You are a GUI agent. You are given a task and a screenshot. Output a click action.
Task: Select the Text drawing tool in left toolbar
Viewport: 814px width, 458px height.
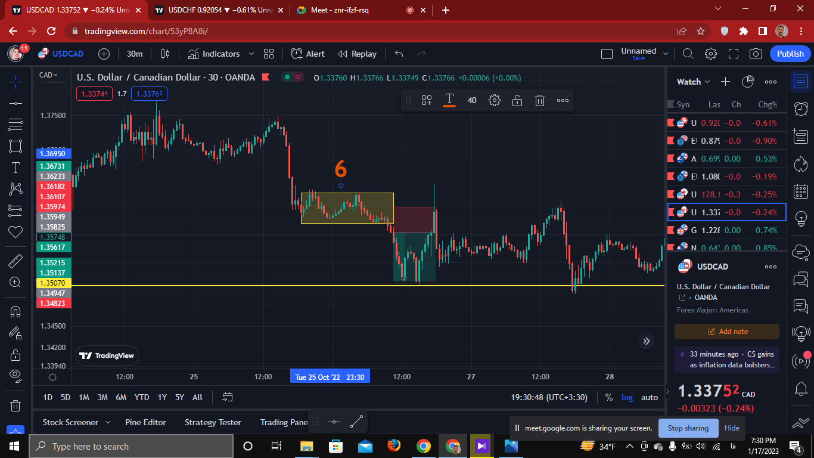pyautogui.click(x=15, y=168)
